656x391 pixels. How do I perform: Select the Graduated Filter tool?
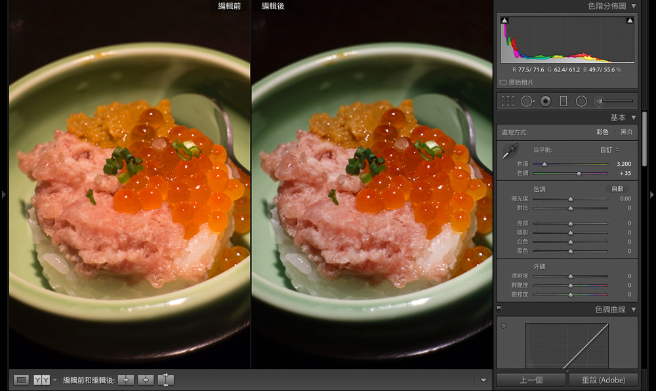pyautogui.click(x=563, y=101)
